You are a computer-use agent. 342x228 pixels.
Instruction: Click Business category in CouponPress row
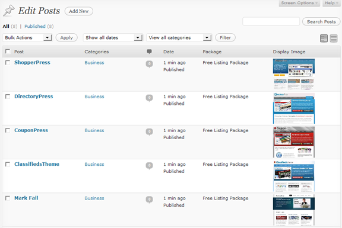[94, 130]
